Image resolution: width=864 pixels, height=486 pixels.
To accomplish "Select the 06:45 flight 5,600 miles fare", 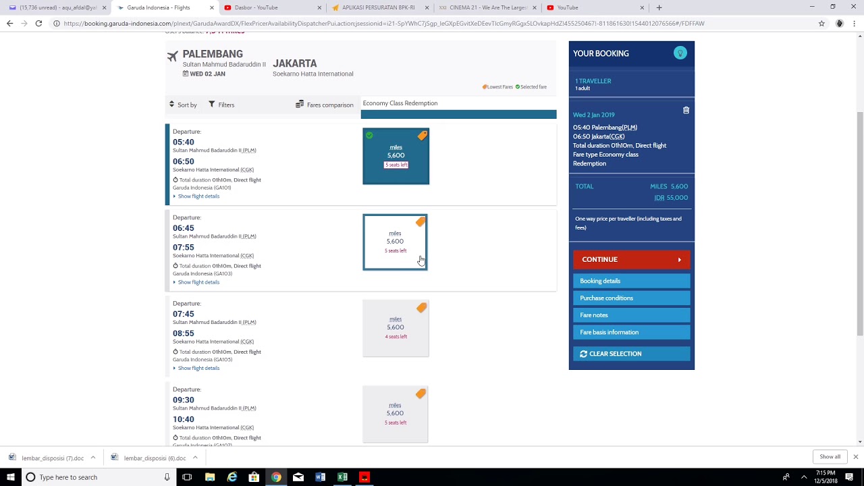I will tap(395, 242).
